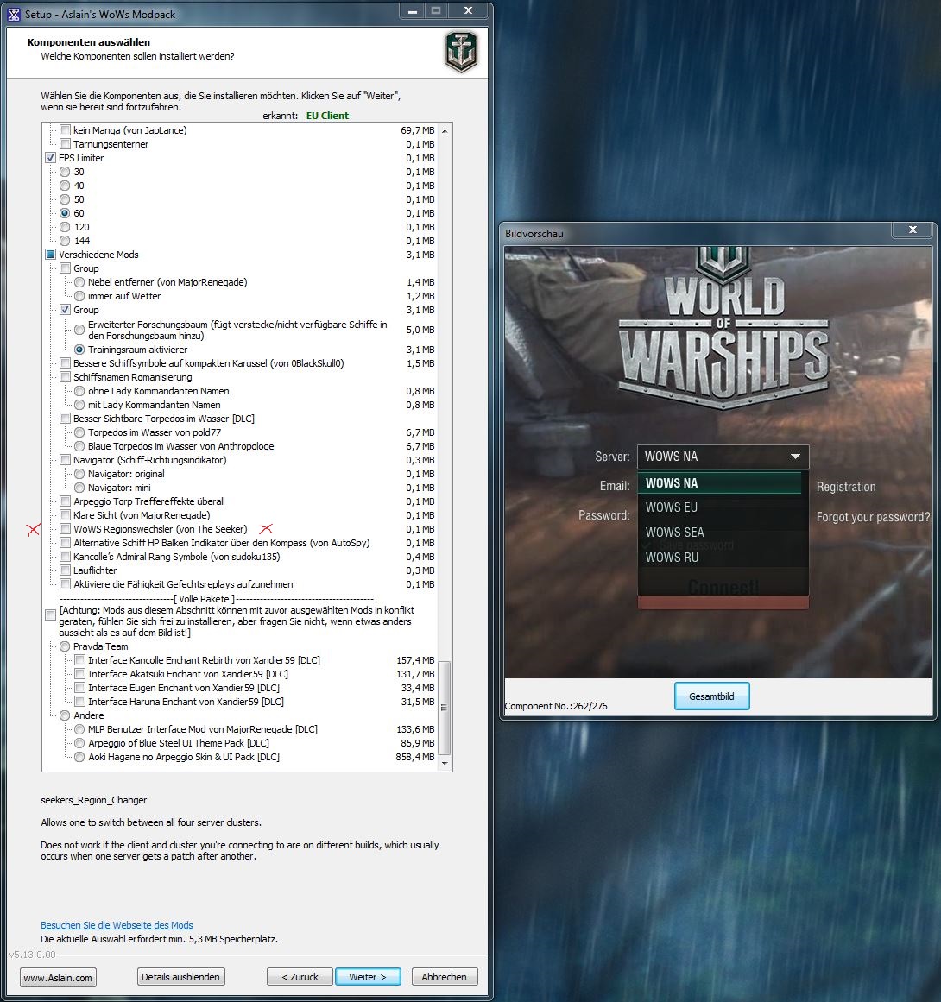
Task: Click the World of Warships preview image
Action: pyautogui.click(x=718, y=462)
